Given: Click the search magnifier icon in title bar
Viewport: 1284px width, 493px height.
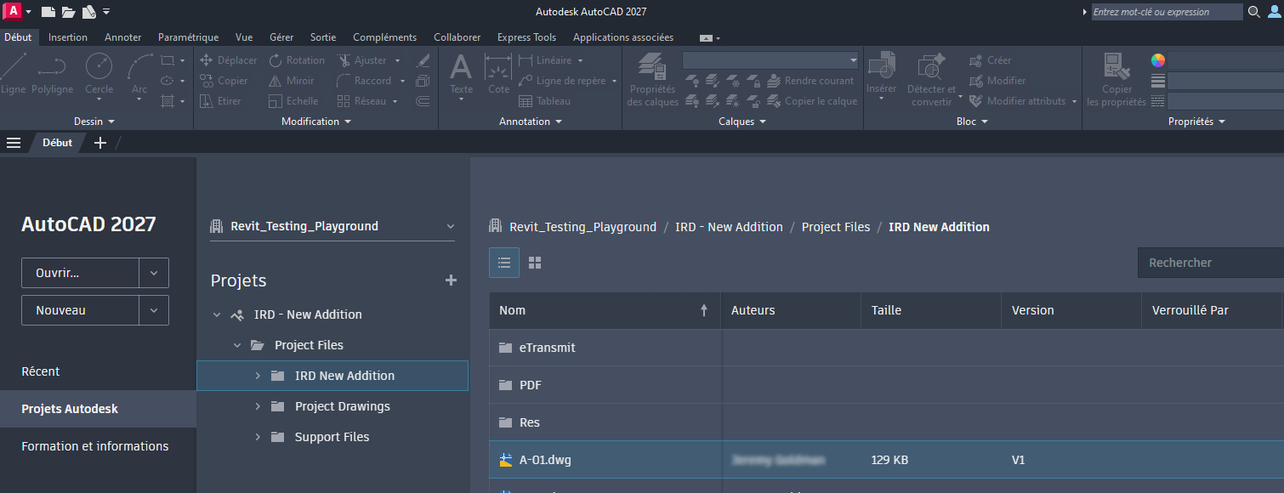Looking at the screenshot, I should click(1254, 12).
